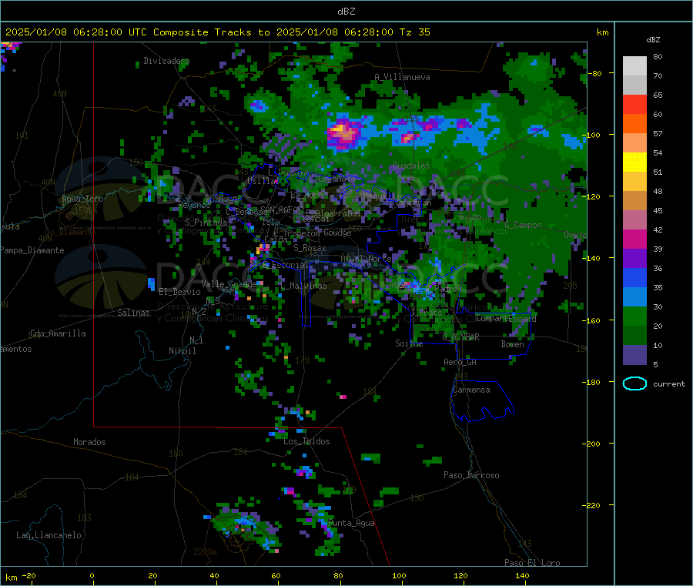Click the A_Villanueva map label

(402, 77)
